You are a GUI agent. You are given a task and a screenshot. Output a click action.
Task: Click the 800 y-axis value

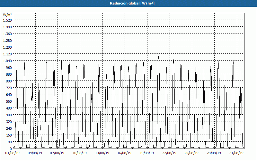pos(9,81)
